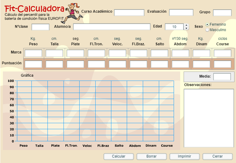Click inside the Observaciones text area

point(209,118)
